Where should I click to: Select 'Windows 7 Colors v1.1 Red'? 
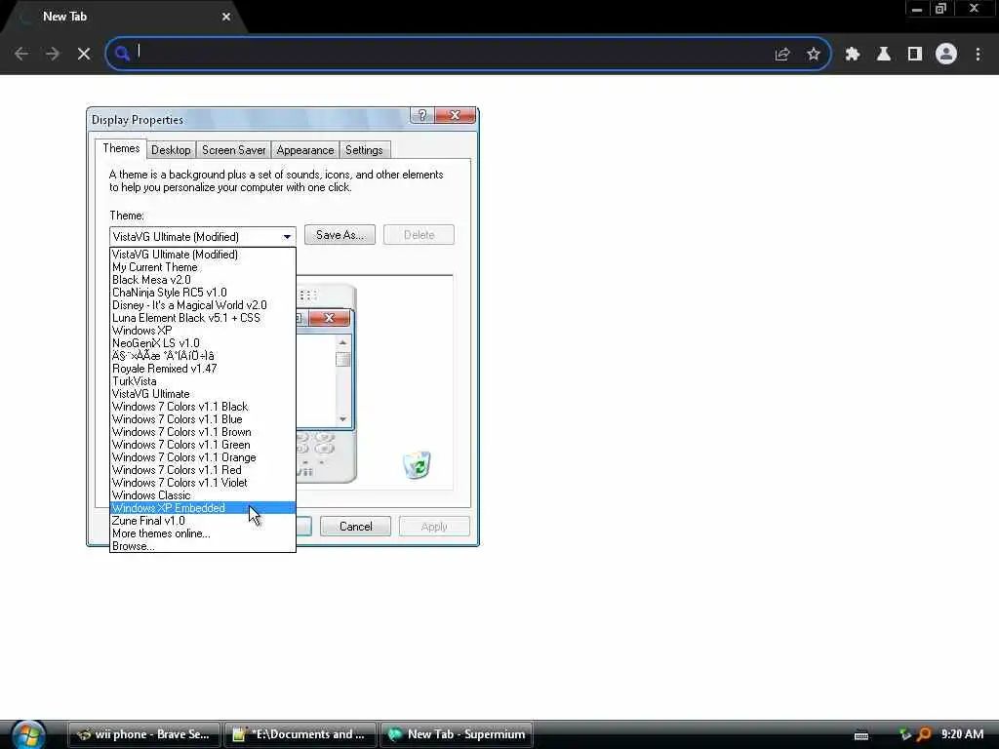[x=203, y=470]
